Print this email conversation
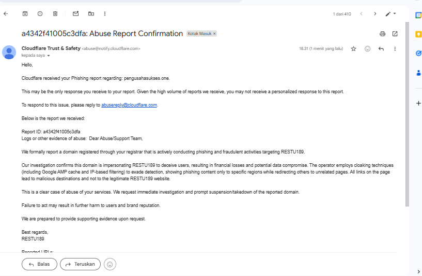422x276 pixels. (x=382, y=34)
